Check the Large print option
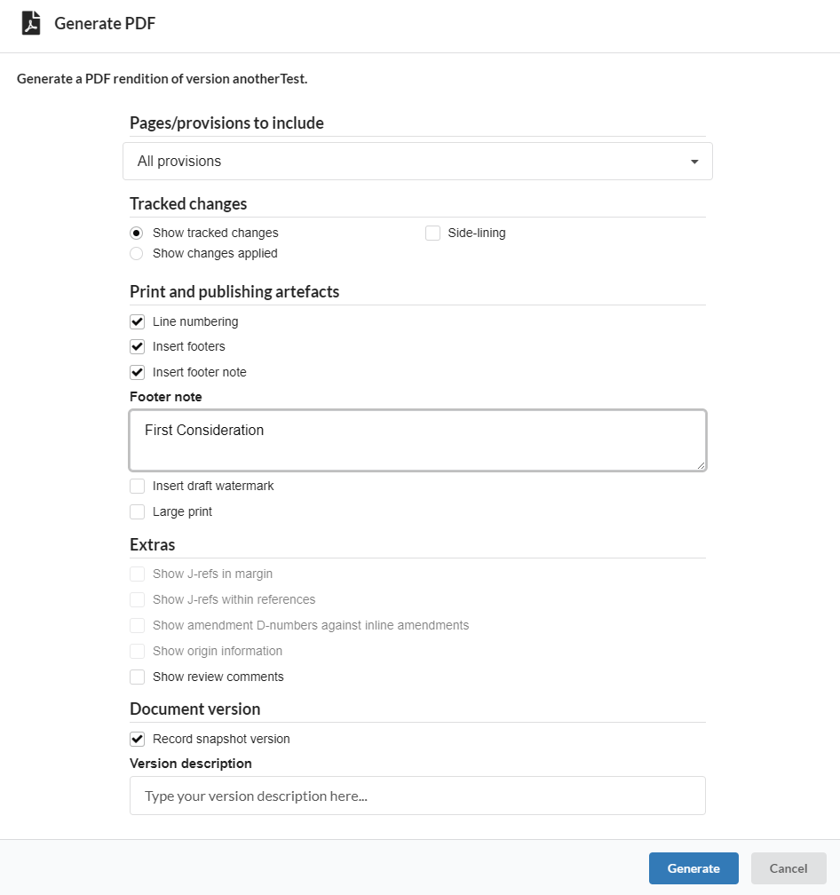The width and height of the screenshot is (840, 895). click(x=137, y=511)
